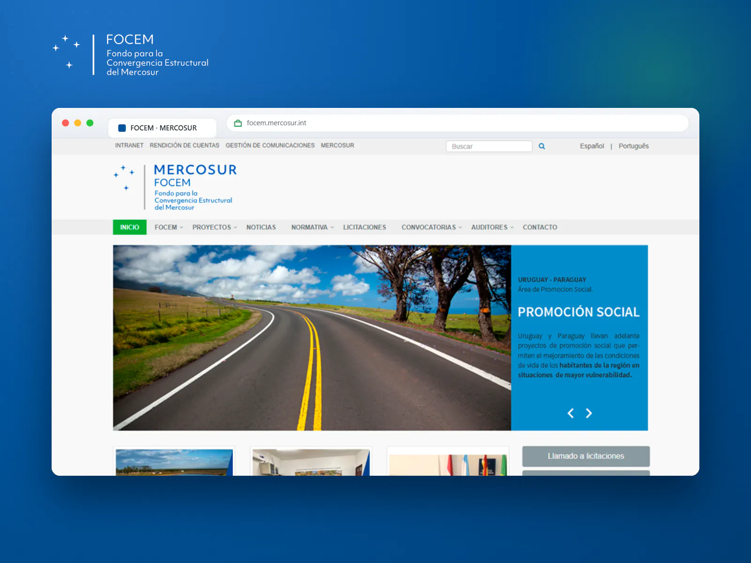Select the FOCEM · MERCOSUR browser tab
Viewport: 751px width, 563px height.
click(x=162, y=128)
